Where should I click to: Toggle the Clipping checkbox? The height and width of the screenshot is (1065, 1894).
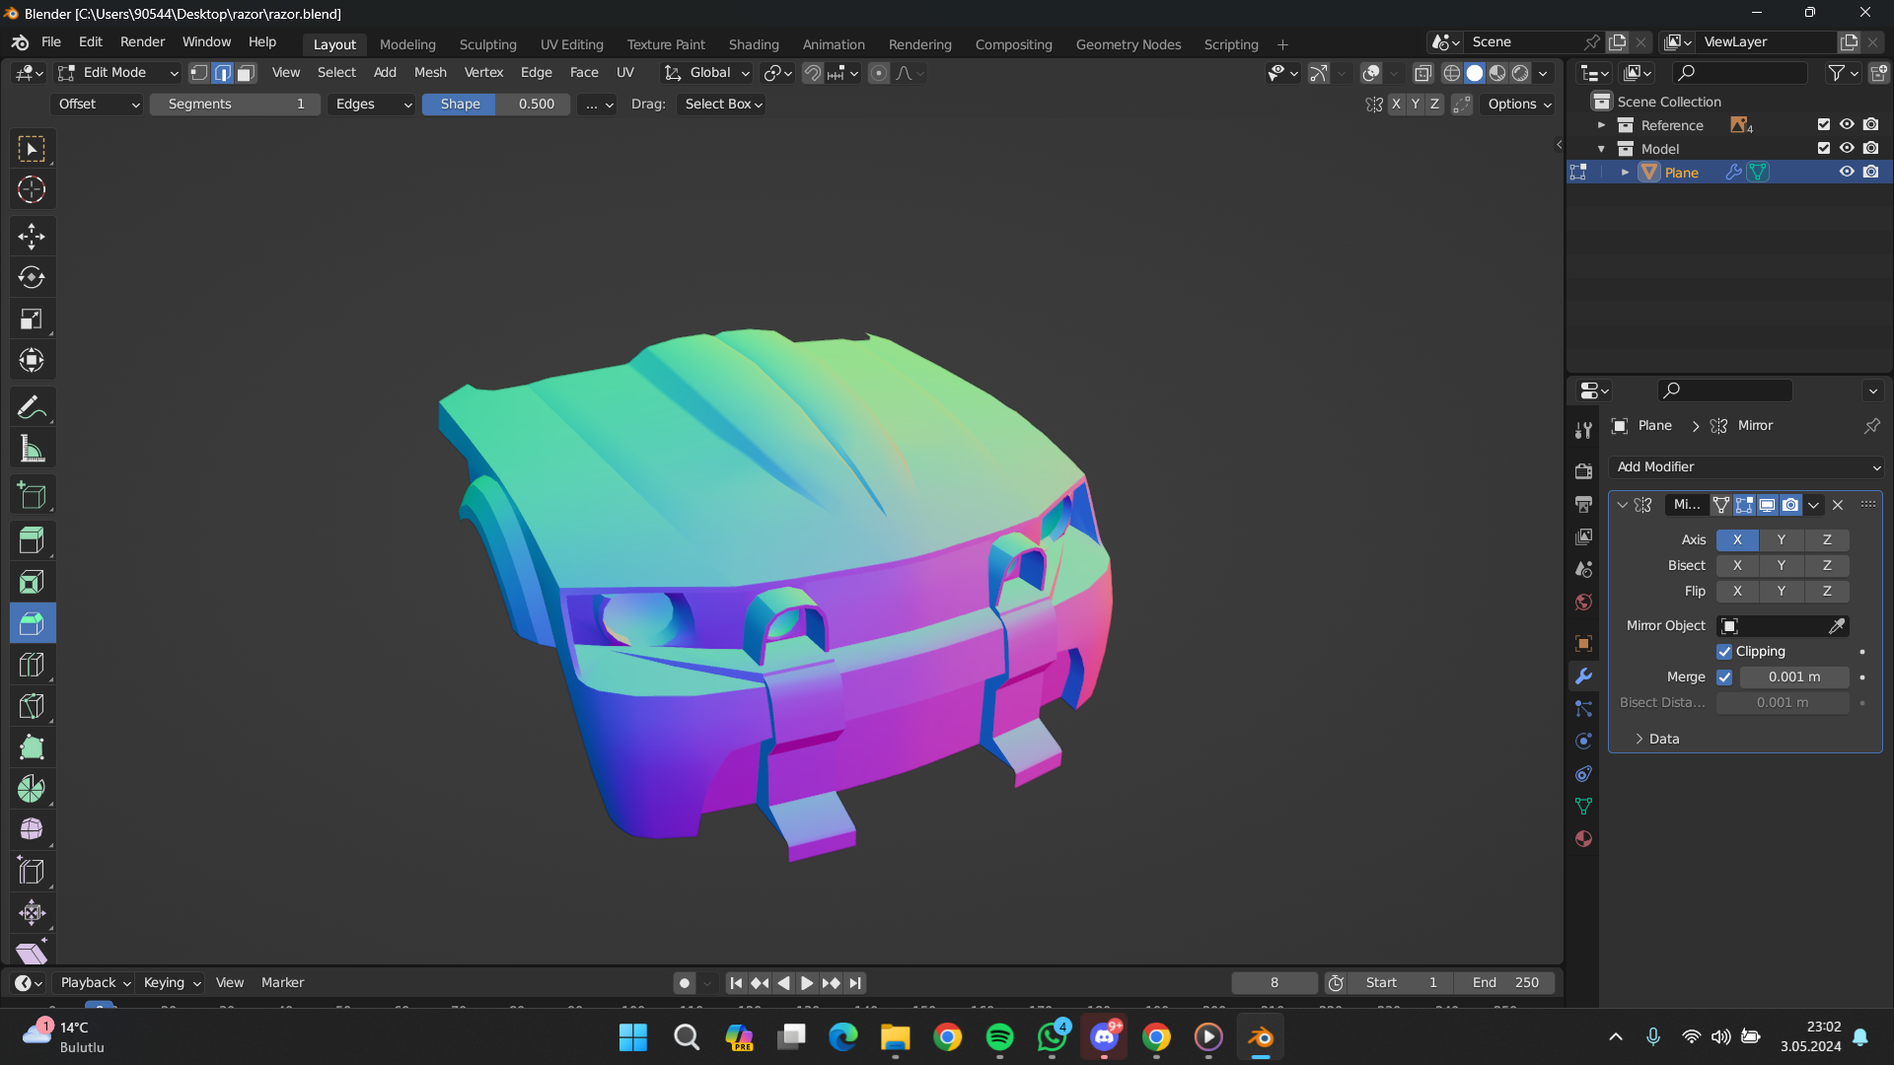pyautogui.click(x=1724, y=652)
